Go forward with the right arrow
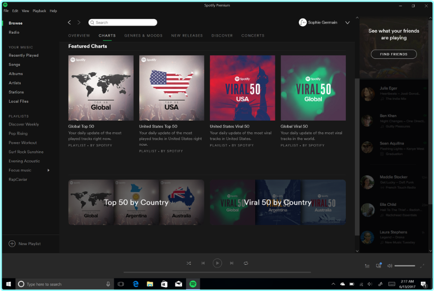The image size is (434, 291). click(x=79, y=22)
